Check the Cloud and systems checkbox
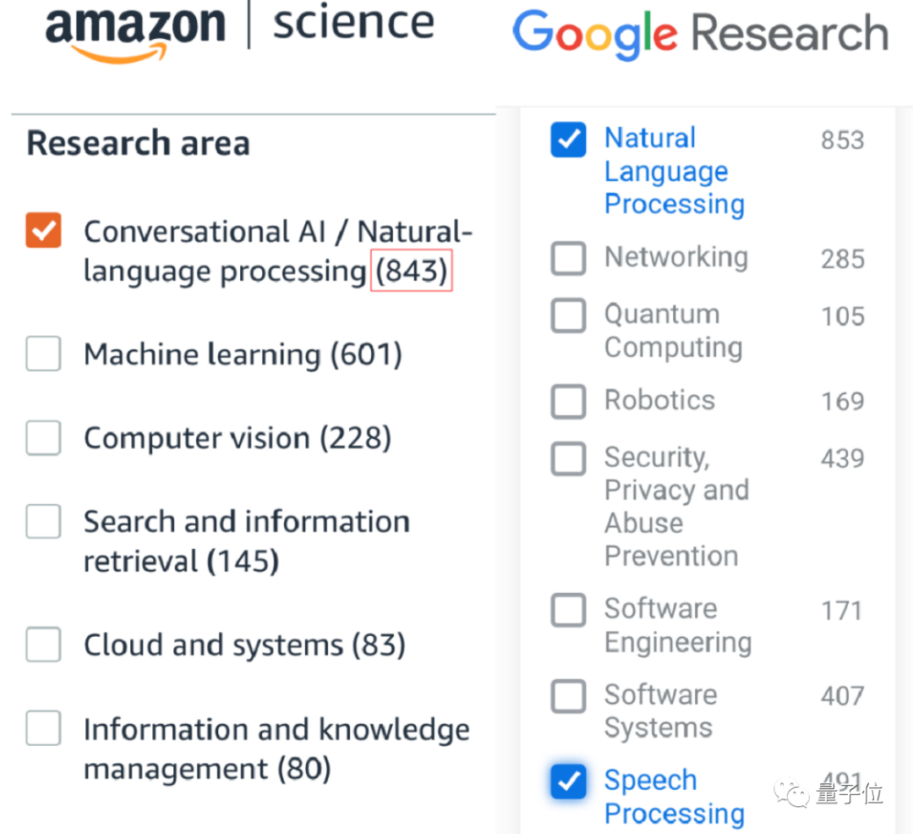Image resolution: width=913 pixels, height=834 pixels. click(x=44, y=645)
